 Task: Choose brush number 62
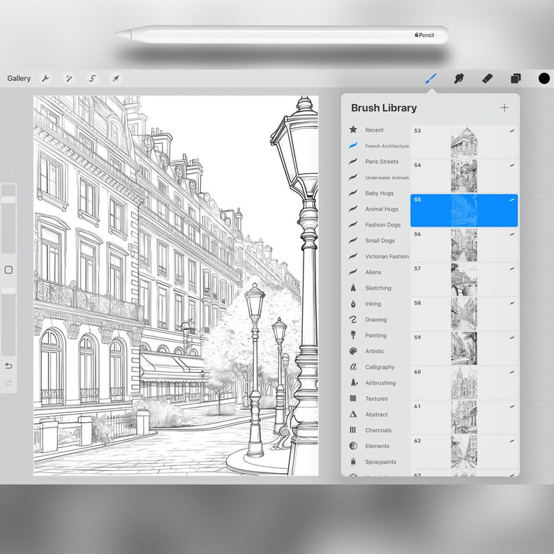(464, 451)
